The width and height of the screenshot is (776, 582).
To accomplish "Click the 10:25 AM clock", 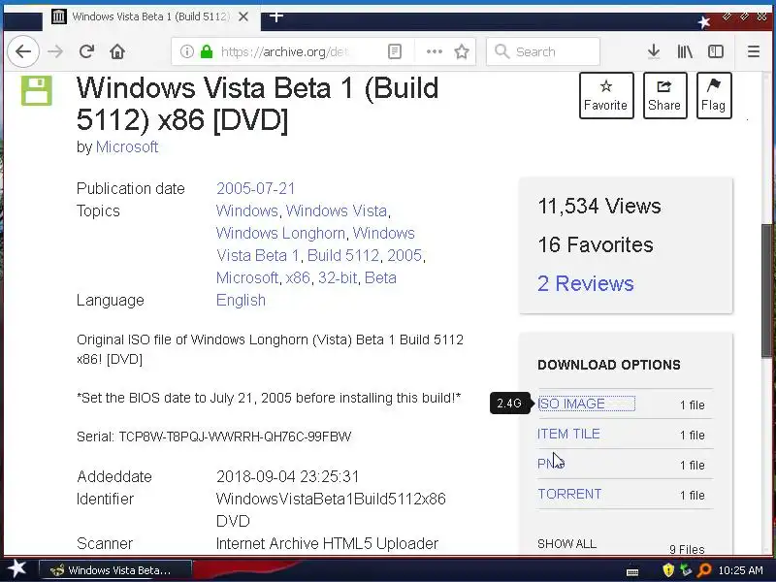I will [x=740, y=570].
